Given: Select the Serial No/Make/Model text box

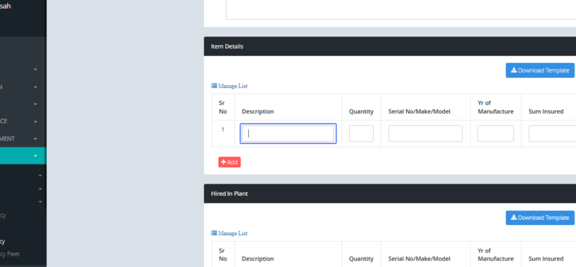Looking at the screenshot, I should click(x=425, y=133).
